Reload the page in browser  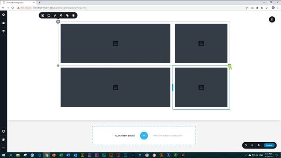[13, 8]
